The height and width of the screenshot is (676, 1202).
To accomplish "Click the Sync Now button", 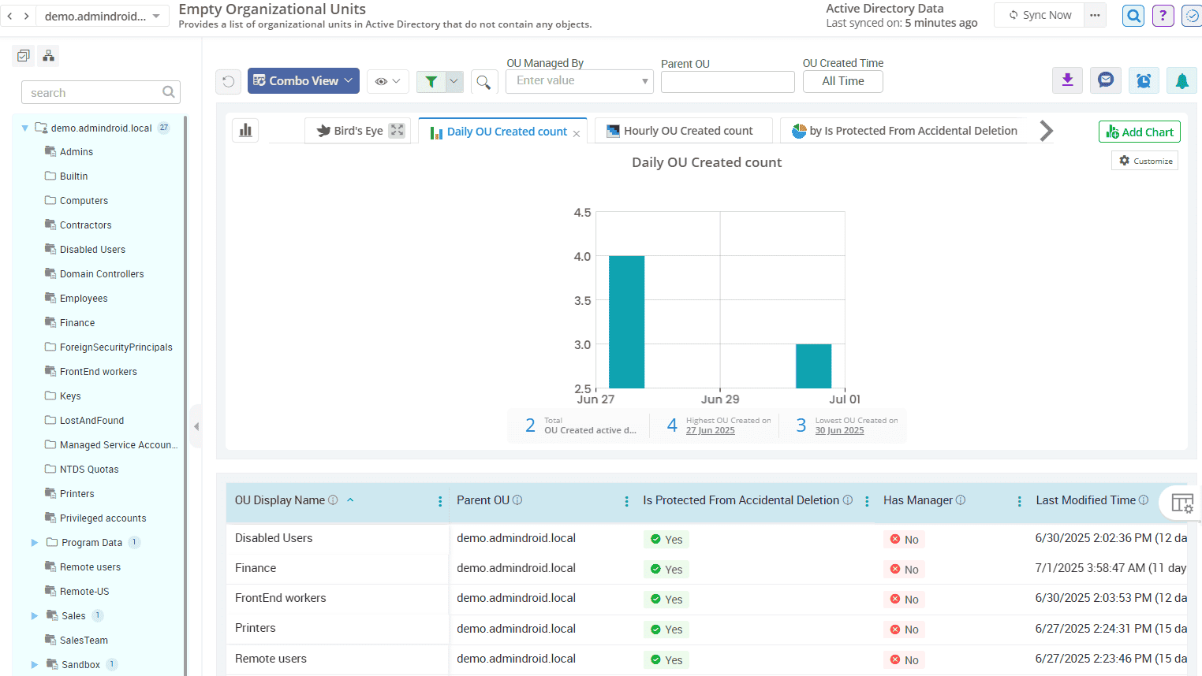I will (x=1040, y=15).
